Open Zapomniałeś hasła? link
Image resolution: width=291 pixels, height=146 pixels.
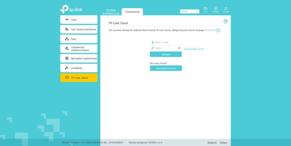pos(194,49)
